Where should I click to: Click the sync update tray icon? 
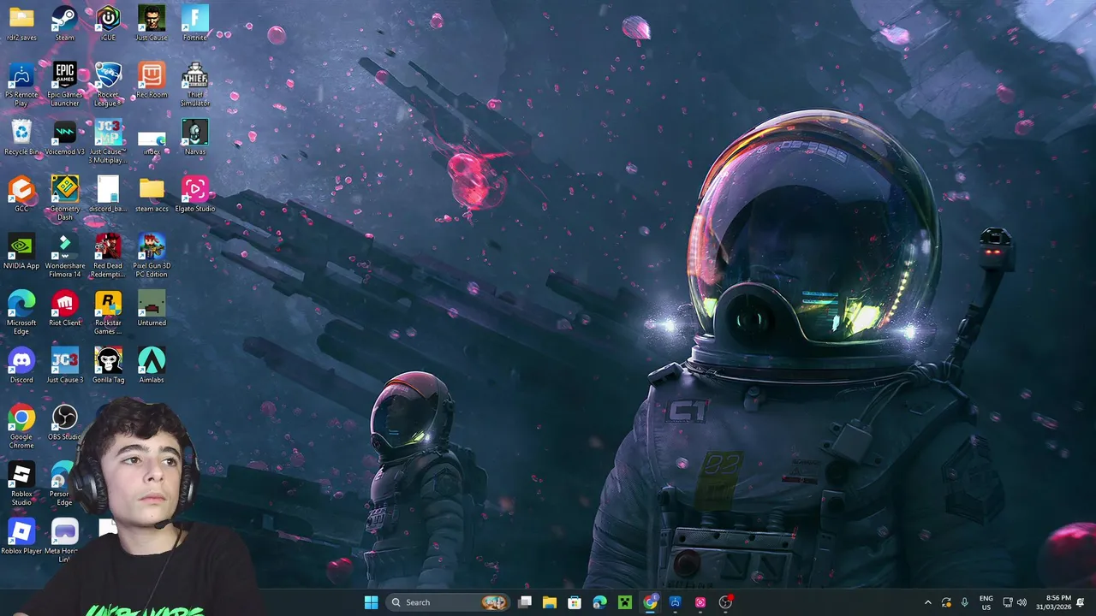pyautogui.click(x=946, y=602)
